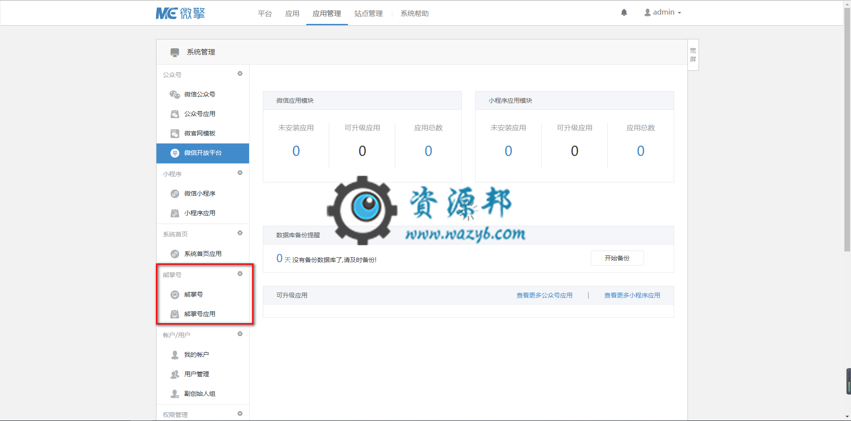Click the 微信公众号 WeChat icon
Image resolution: width=851 pixels, height=421 pixels.
pos(175,94)
